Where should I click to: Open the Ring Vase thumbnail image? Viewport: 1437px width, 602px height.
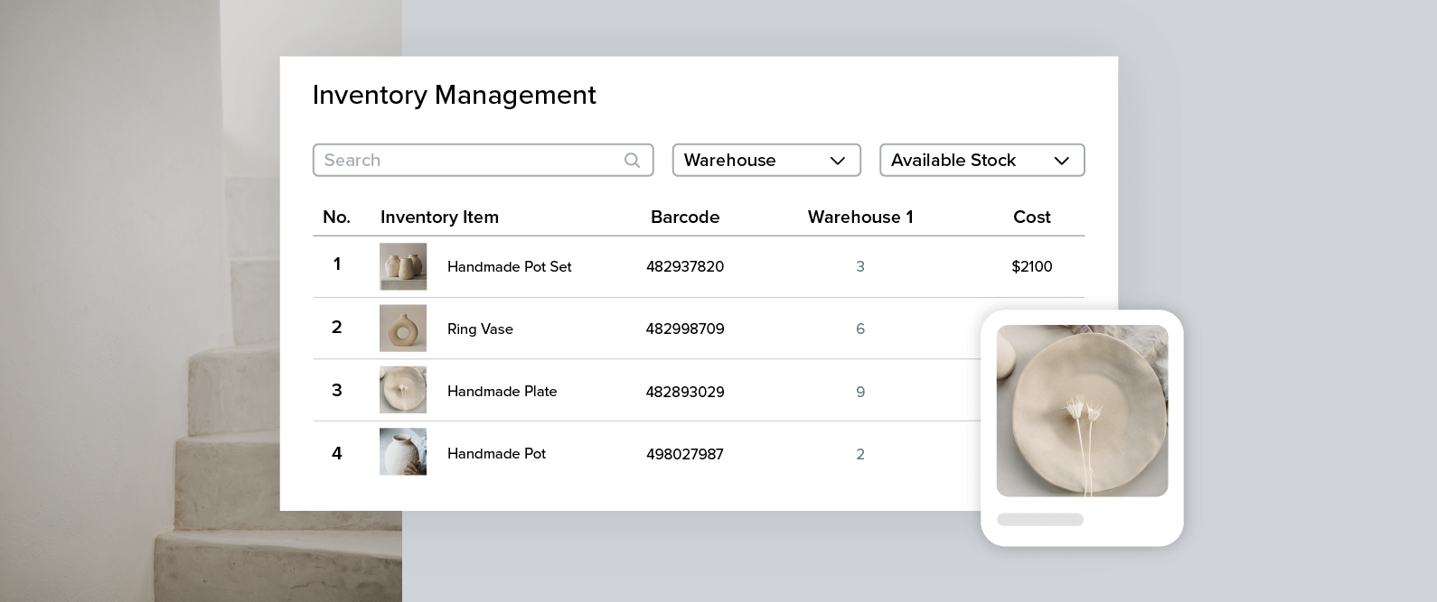(403, 329)
